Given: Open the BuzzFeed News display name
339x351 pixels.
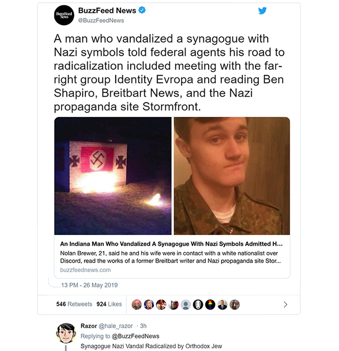Looking at the screenshot, I should (x=107, y=11).
